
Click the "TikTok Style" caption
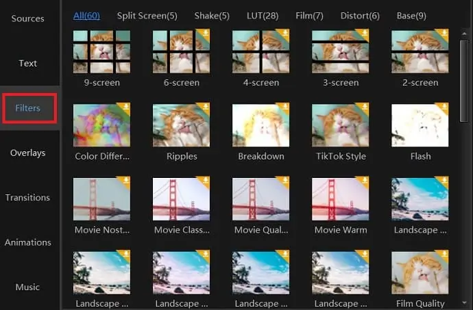[341, 156]
